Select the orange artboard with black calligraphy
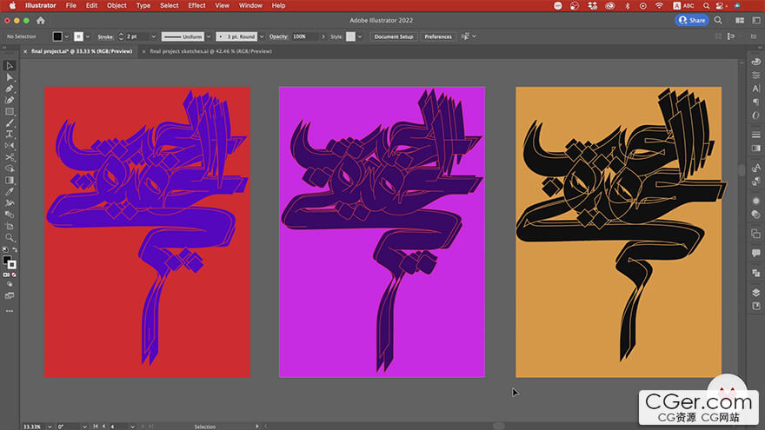This screenshot has height=430, width=765. (x=619, y=232)
